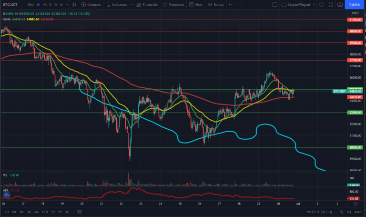Screen dimensions: 366x217
Task: Click the redo arrow icon
Action: [x=237, y=4]
